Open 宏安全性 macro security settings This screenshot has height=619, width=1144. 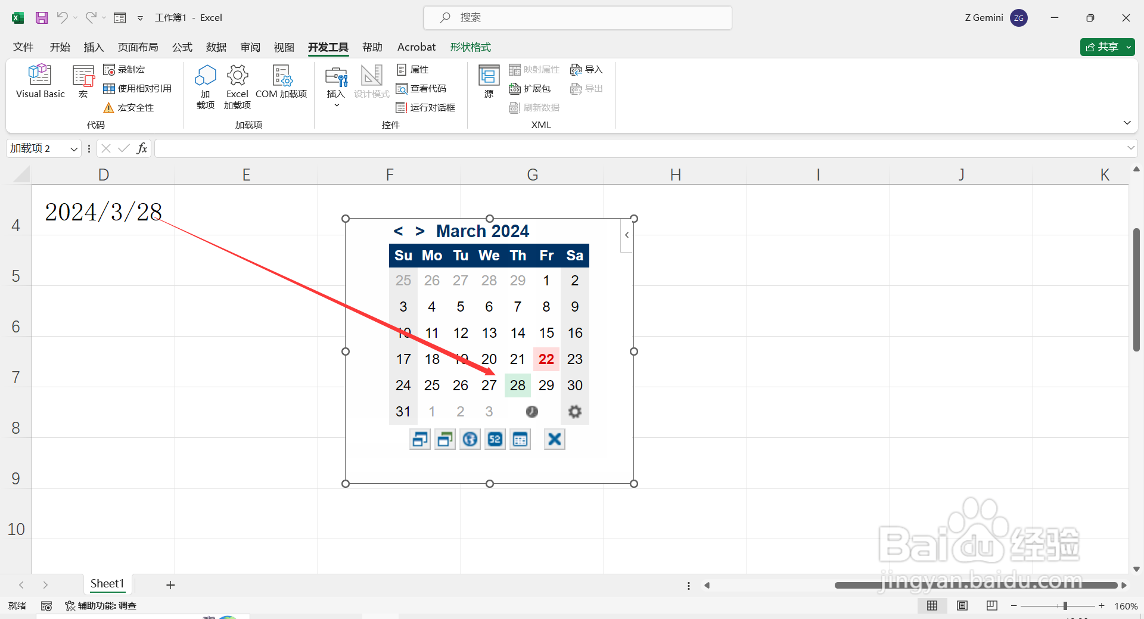pos(129,108)
